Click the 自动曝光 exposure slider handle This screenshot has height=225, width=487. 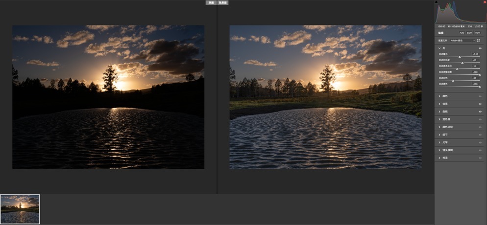tap(460, 57)
